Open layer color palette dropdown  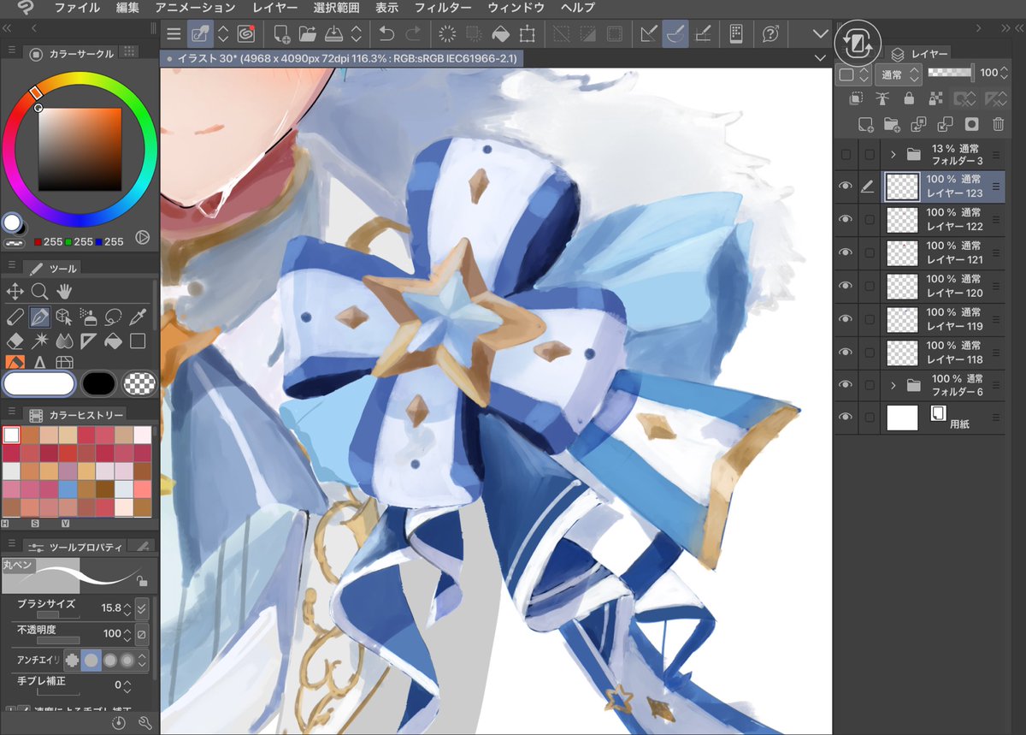852,74
